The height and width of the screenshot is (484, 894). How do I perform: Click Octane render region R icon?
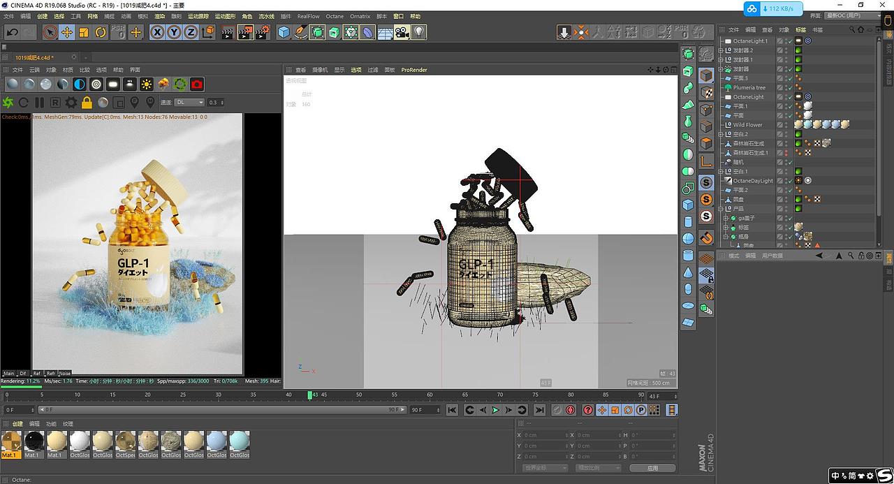55,103
